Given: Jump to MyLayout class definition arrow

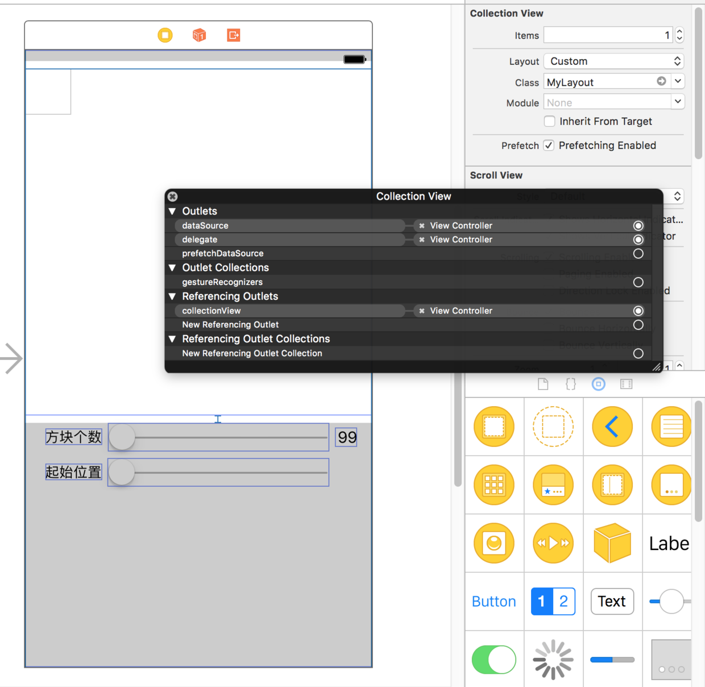Looking at the screenshot, I should tap(661, 81).
